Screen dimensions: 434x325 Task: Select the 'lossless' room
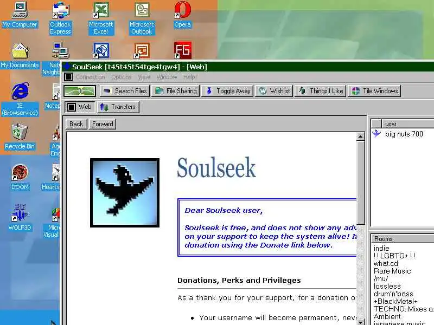[x=387, y=286]
